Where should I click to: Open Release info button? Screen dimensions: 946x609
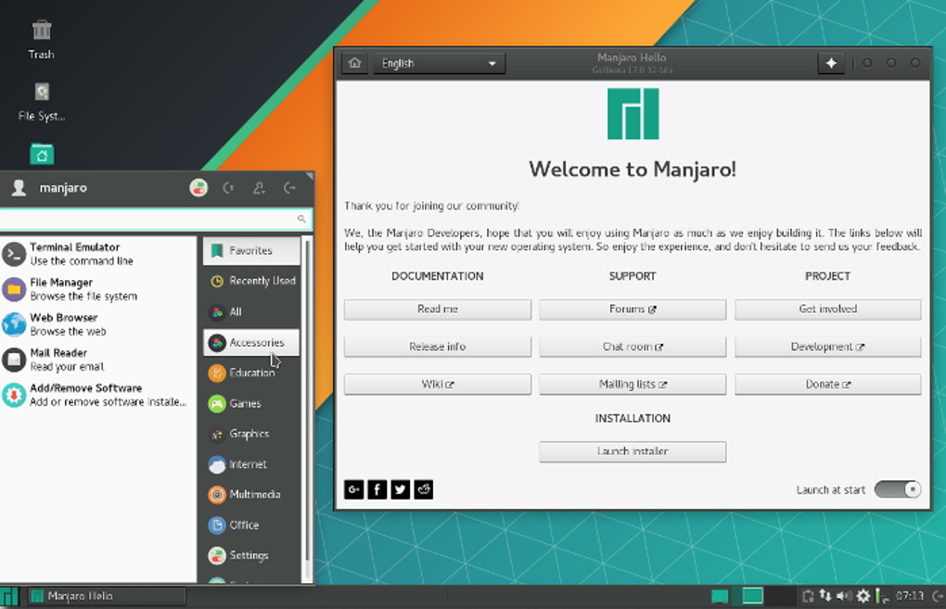(x=438, y=347)
